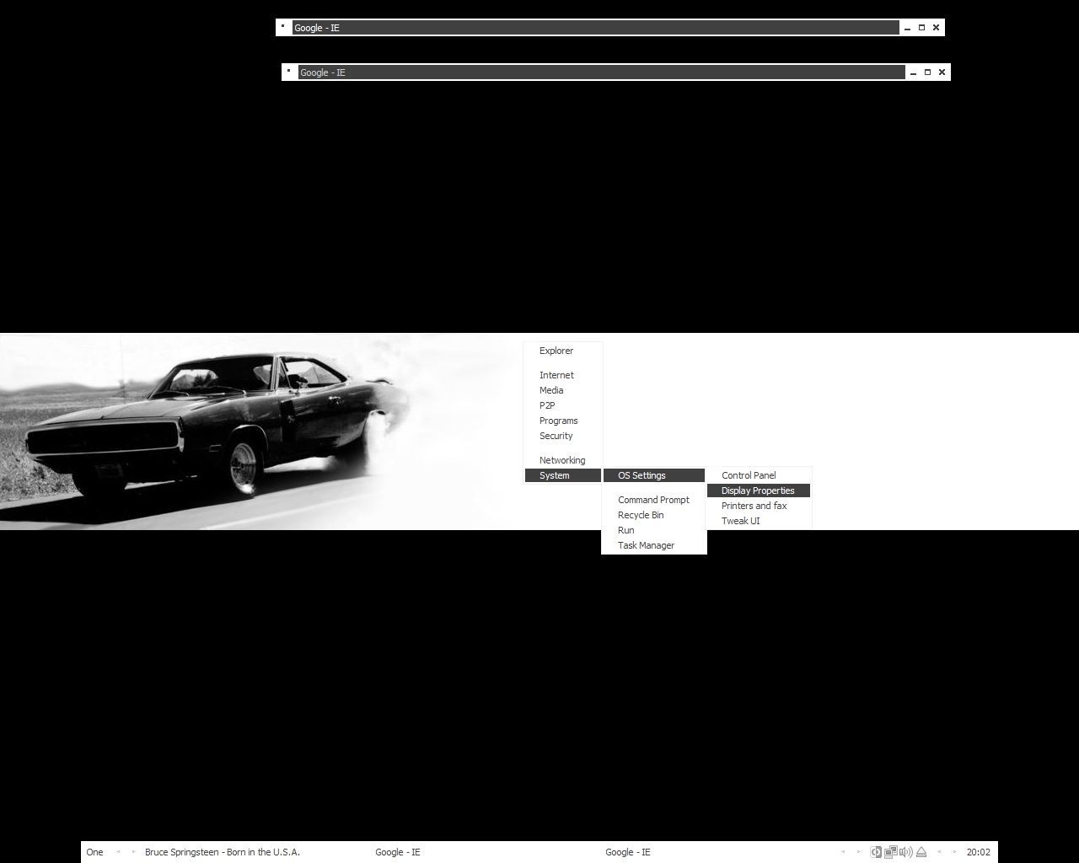Launch Command Prompt from the menu

tap(654, 500)
